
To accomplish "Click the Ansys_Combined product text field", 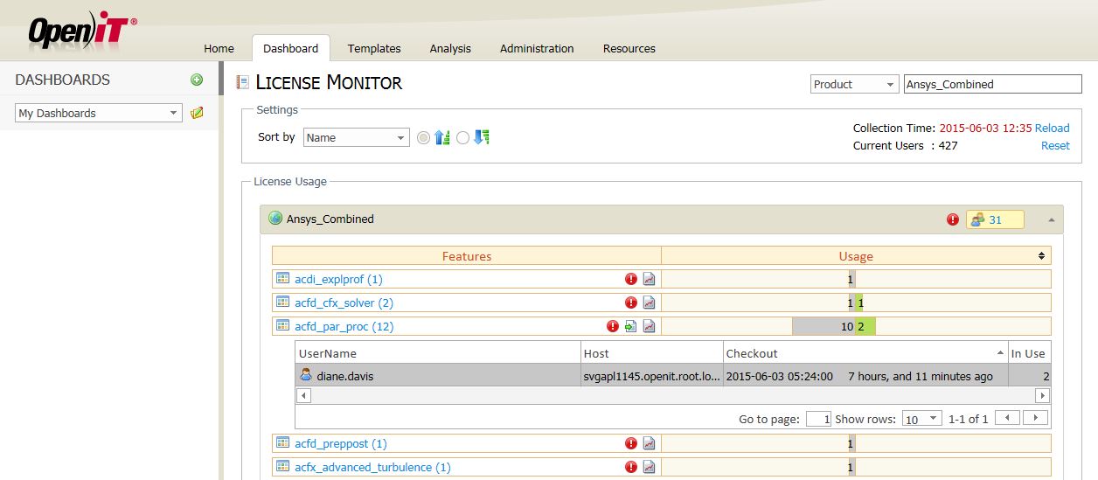I will [x=992, y=84].
